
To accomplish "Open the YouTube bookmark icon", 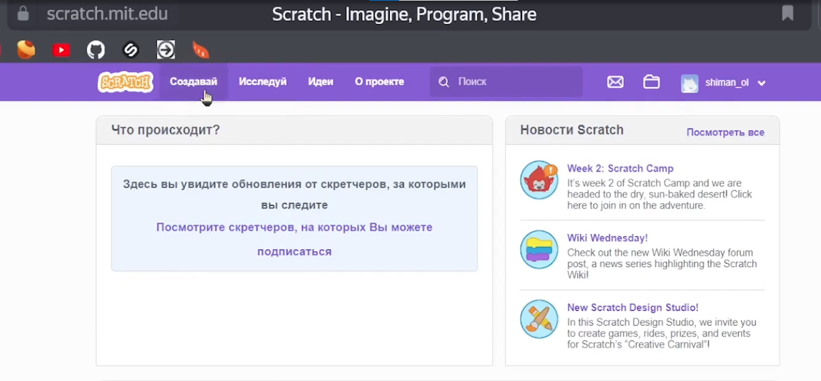I will [61, 50].
